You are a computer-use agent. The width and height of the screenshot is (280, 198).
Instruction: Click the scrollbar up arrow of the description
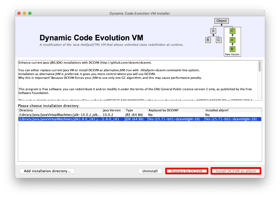[260, 61]
